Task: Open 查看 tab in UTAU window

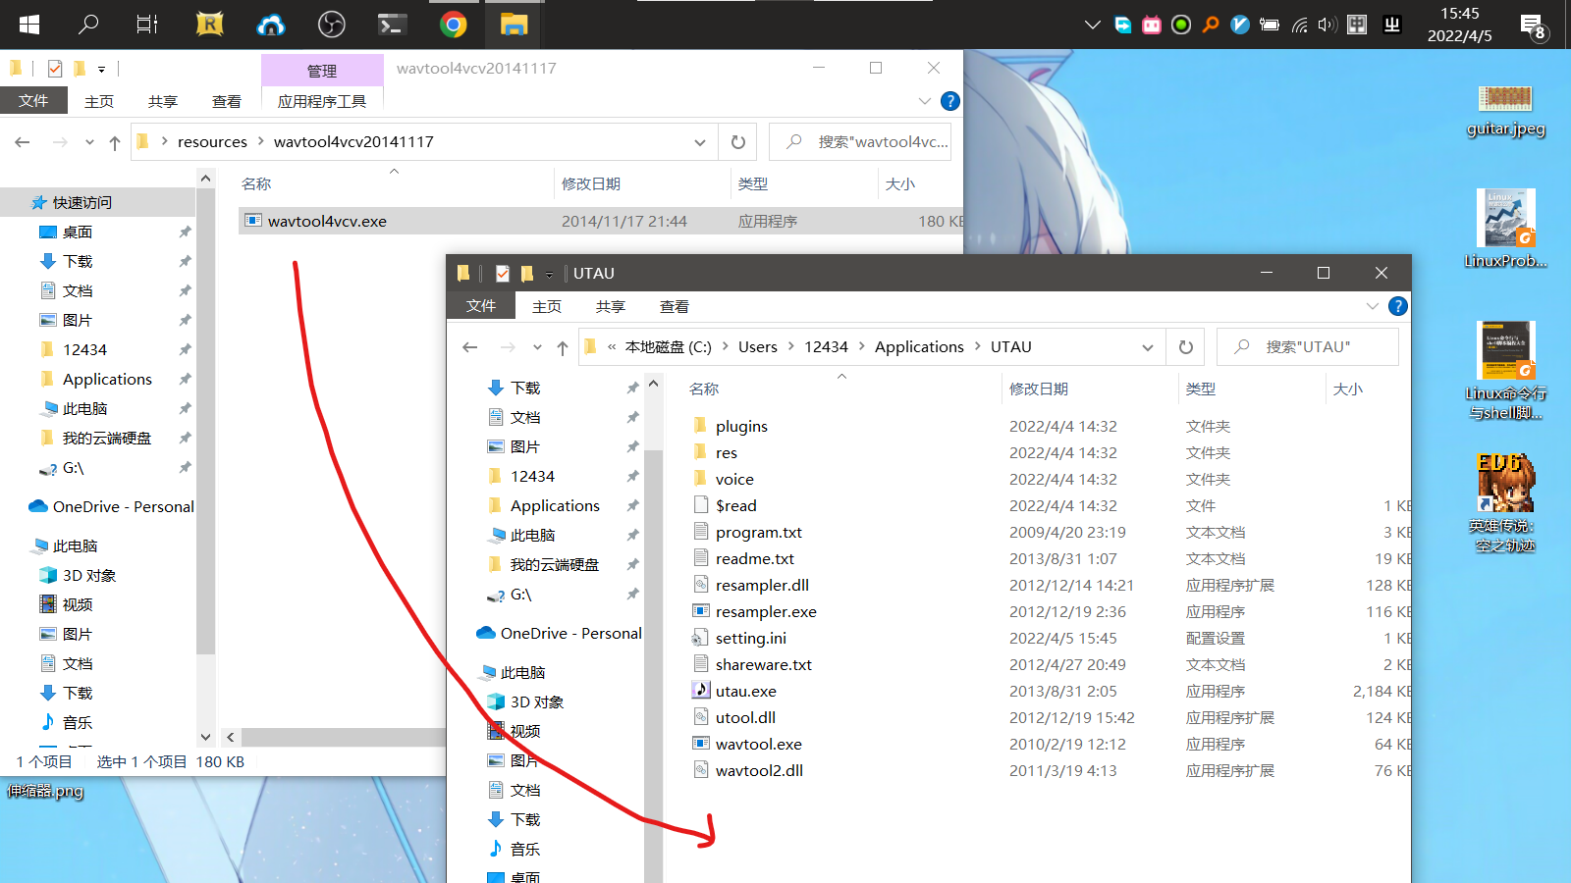Action: [x=675, y=306]
